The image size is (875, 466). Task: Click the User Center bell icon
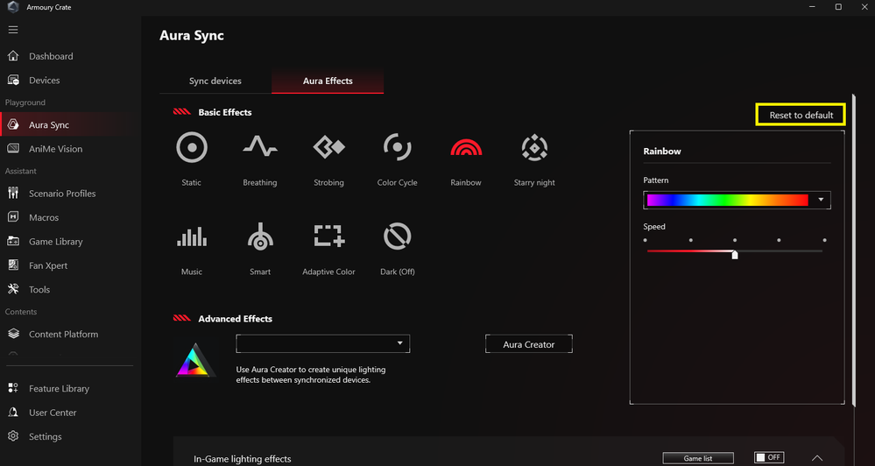click(13, 412)
